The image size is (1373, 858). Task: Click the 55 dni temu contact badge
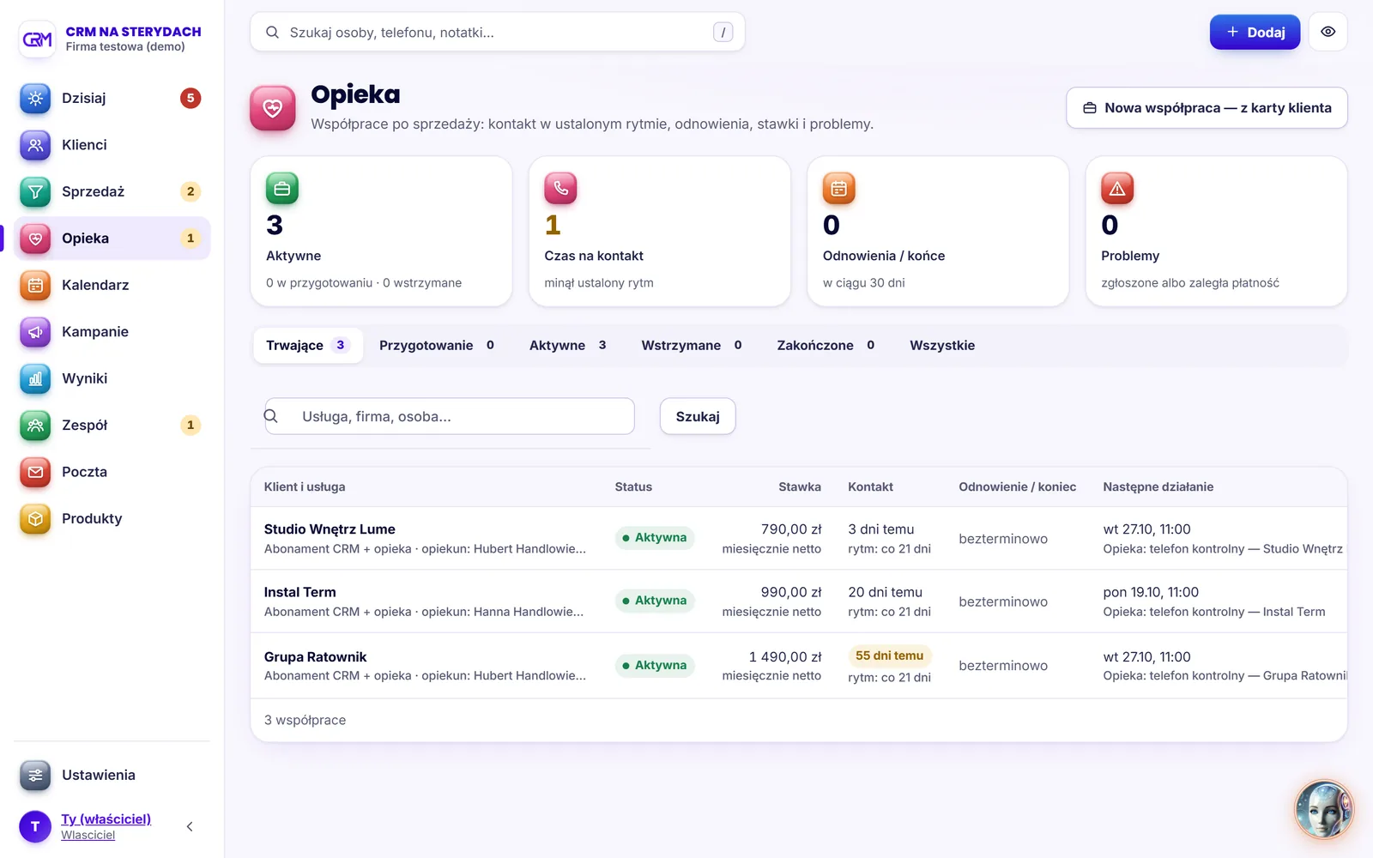pyautogui.click(x=890, y=656)
